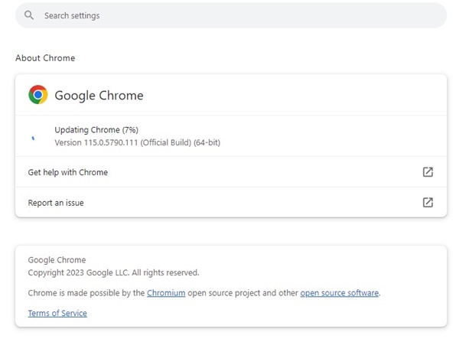Click the Updating Chrome (7%) status text

click(96, 130)
